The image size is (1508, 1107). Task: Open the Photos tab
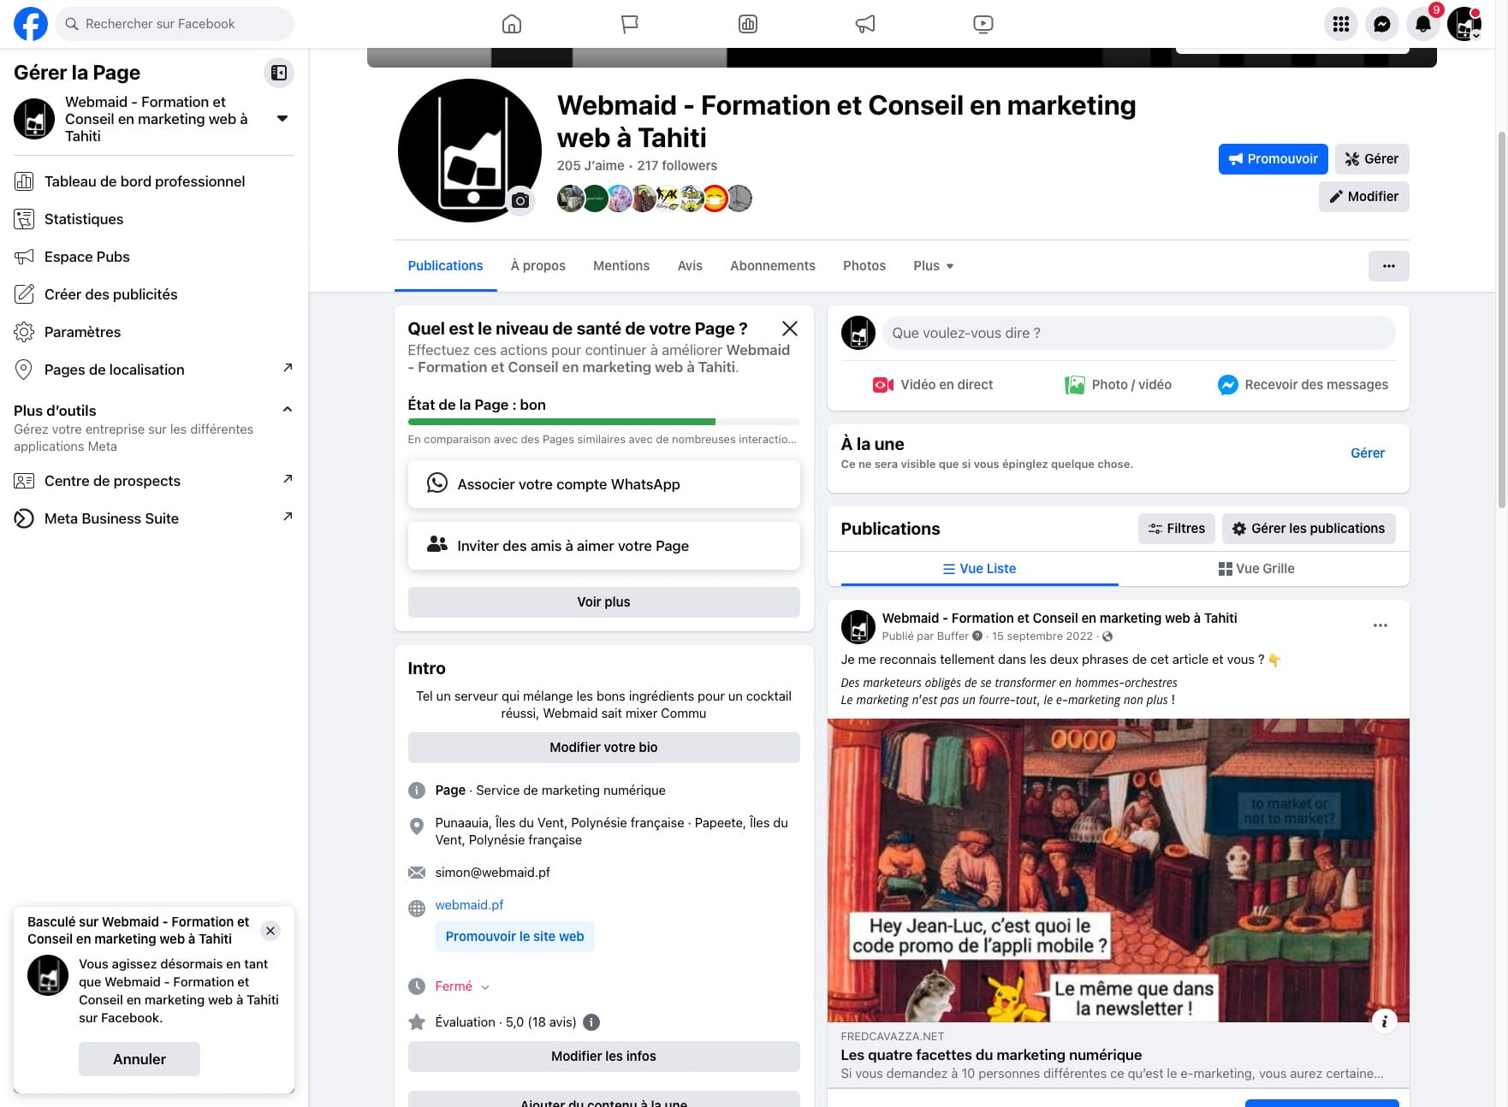point(864,266)
